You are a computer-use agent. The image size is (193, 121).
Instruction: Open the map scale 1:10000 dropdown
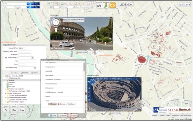60,7
